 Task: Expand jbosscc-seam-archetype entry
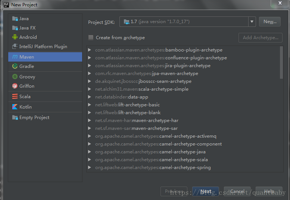click(x=90, y=81)
